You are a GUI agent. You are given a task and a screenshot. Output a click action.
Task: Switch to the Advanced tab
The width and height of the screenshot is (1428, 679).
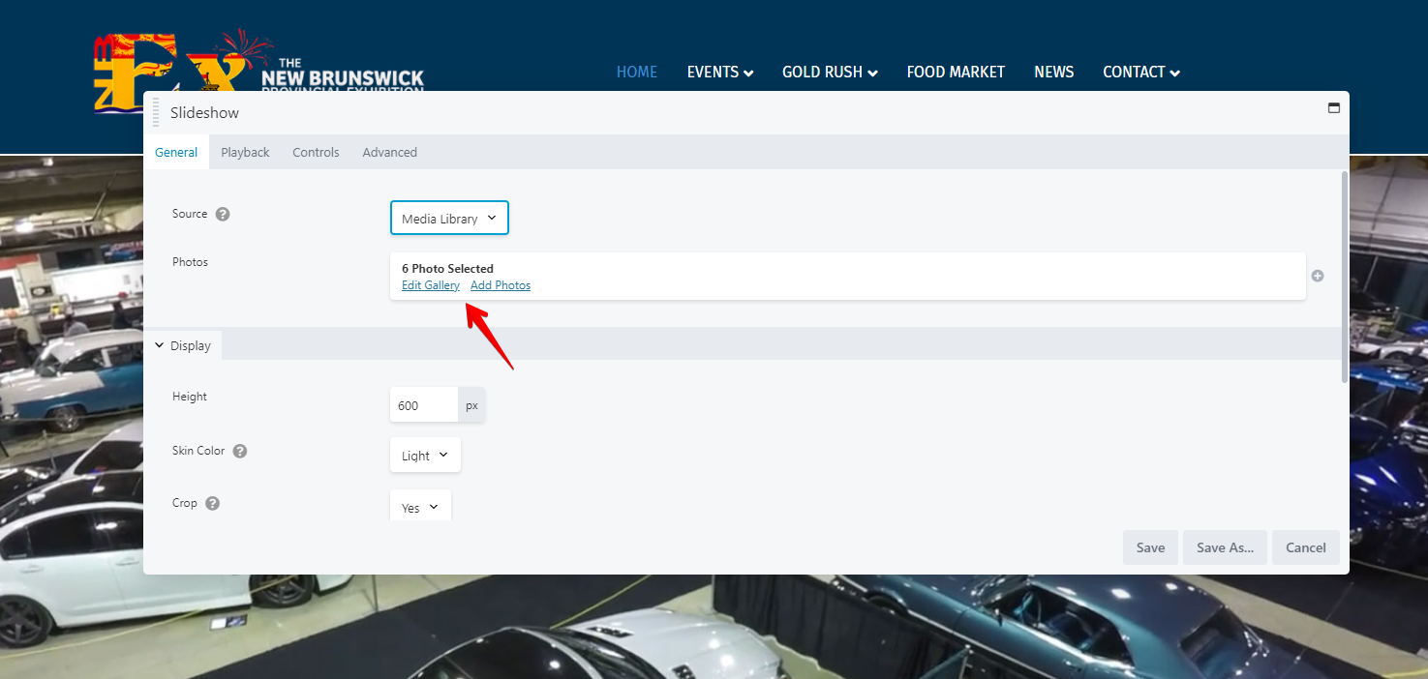389,152
